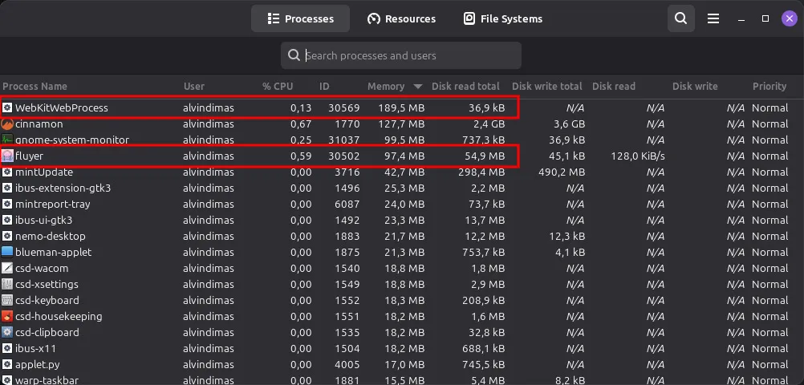
Task: Click magnifier icon inside search field
Action: click(294, 55)
